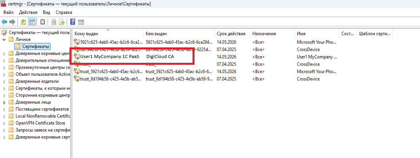Open the Справка menu
This screenshot has width=420, height=158.
(x=64, y=13)
